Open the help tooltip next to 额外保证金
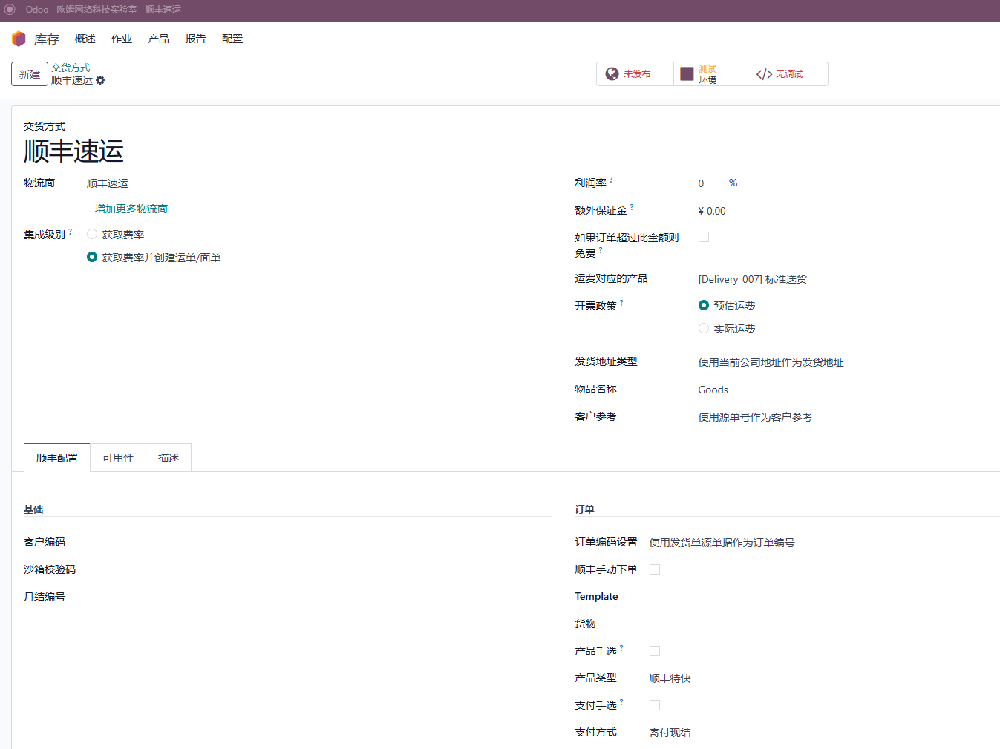 click(632, 207)
